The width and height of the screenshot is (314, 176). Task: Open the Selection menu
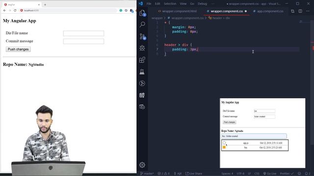coord(170,3)
